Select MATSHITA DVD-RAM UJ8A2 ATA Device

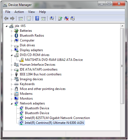pos(54,60)
